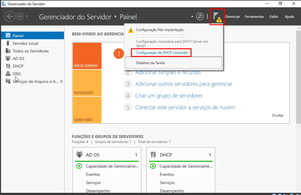Click Ocultar to hide welcome panel

(277, 115)
